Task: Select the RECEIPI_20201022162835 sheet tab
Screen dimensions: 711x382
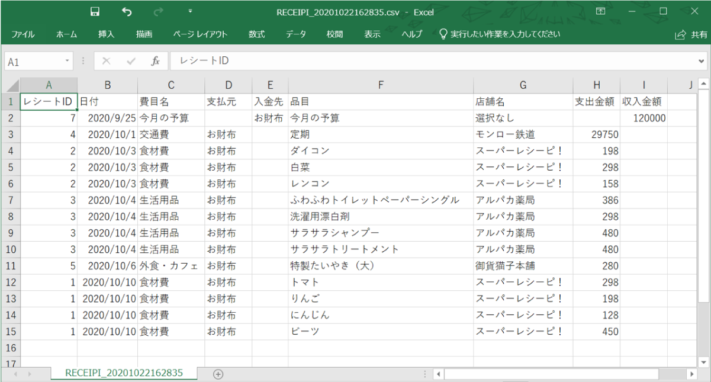Action: [124, 373]
